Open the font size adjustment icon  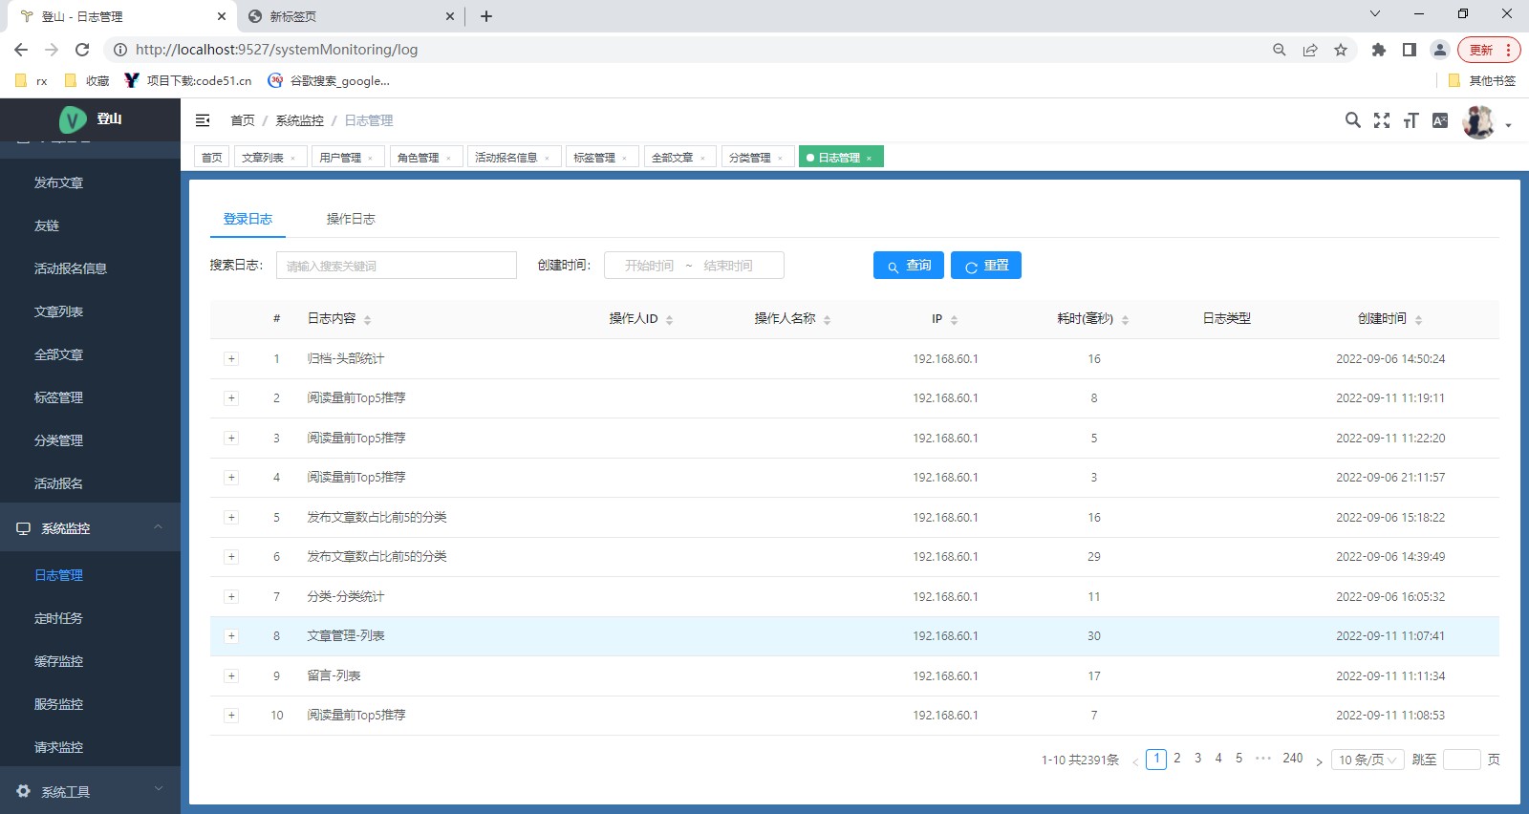tap(1411, 120)
